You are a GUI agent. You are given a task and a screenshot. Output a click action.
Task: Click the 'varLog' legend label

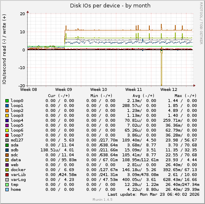pos(18,180)
